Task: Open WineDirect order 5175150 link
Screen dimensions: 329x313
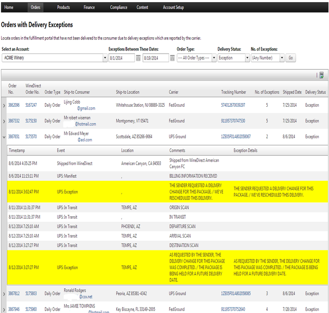Action: pyautogui.click(x=31, y=121)
